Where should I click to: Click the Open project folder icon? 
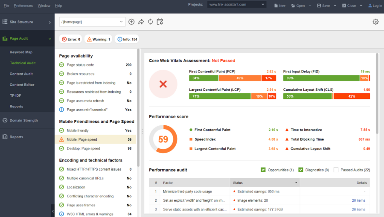point(293,6)
